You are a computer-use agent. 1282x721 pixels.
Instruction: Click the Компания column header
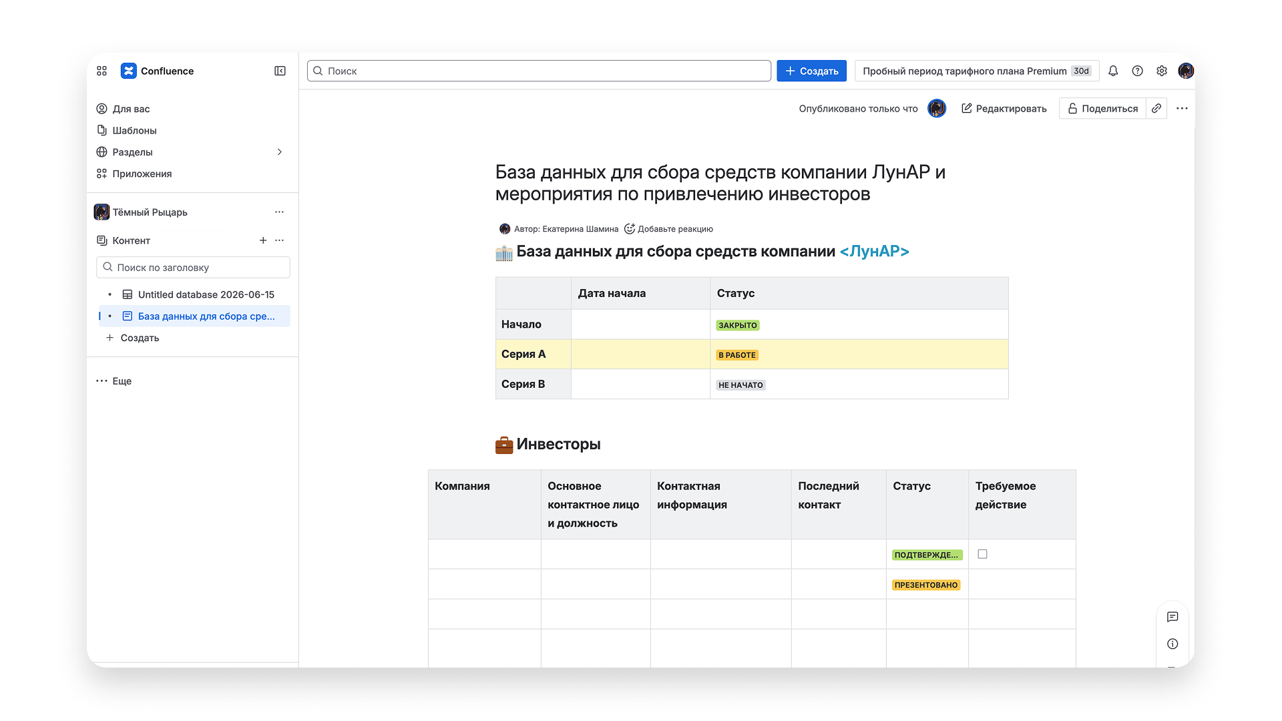tap(485, 505)
